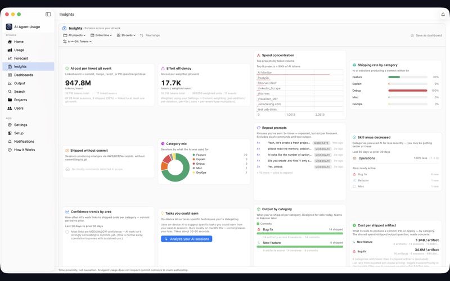
Task: Click the 'Did you create .env files?' prompt
Action: coord(290,161)
